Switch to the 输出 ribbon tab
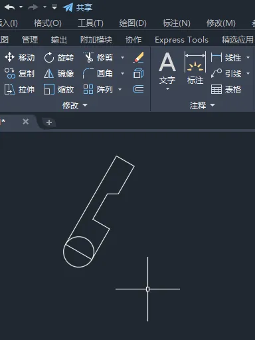Screen dimensions: 255x340 [59, 40]
